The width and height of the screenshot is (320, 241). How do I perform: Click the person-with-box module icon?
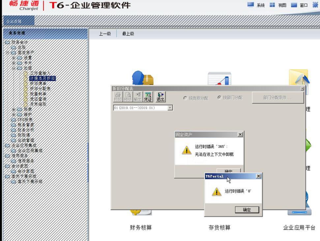pos(142,77)
